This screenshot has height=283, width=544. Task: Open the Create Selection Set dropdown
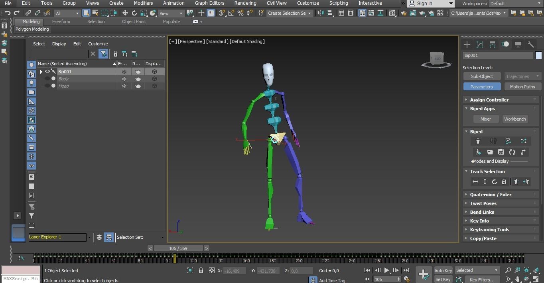coord(289,13)
